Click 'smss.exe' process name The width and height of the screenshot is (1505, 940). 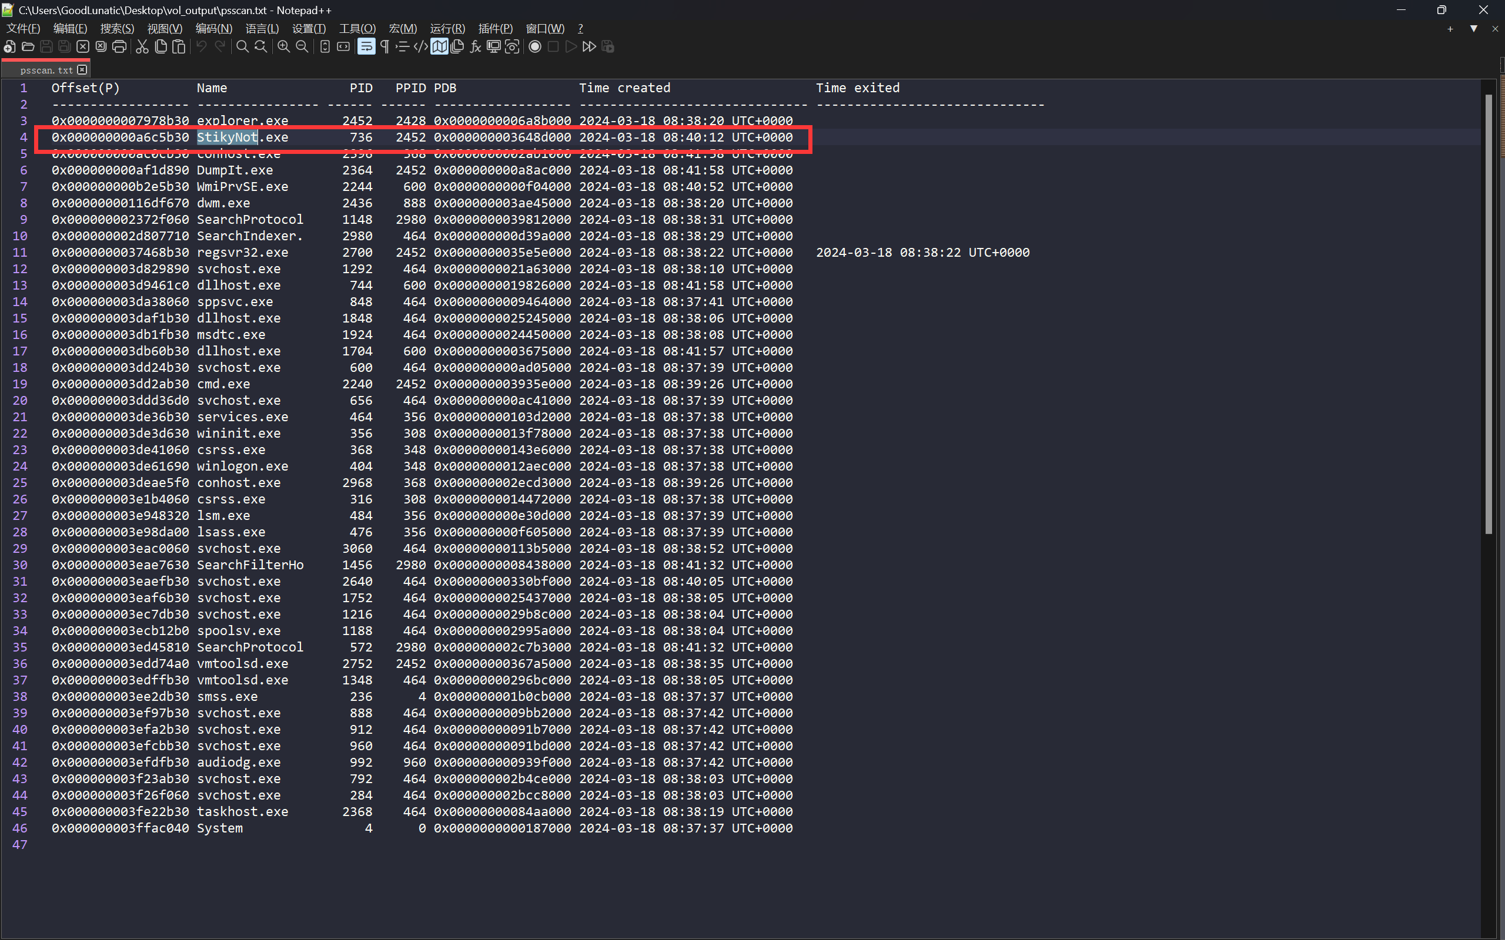pyautogui.click(x=227, y=696)
